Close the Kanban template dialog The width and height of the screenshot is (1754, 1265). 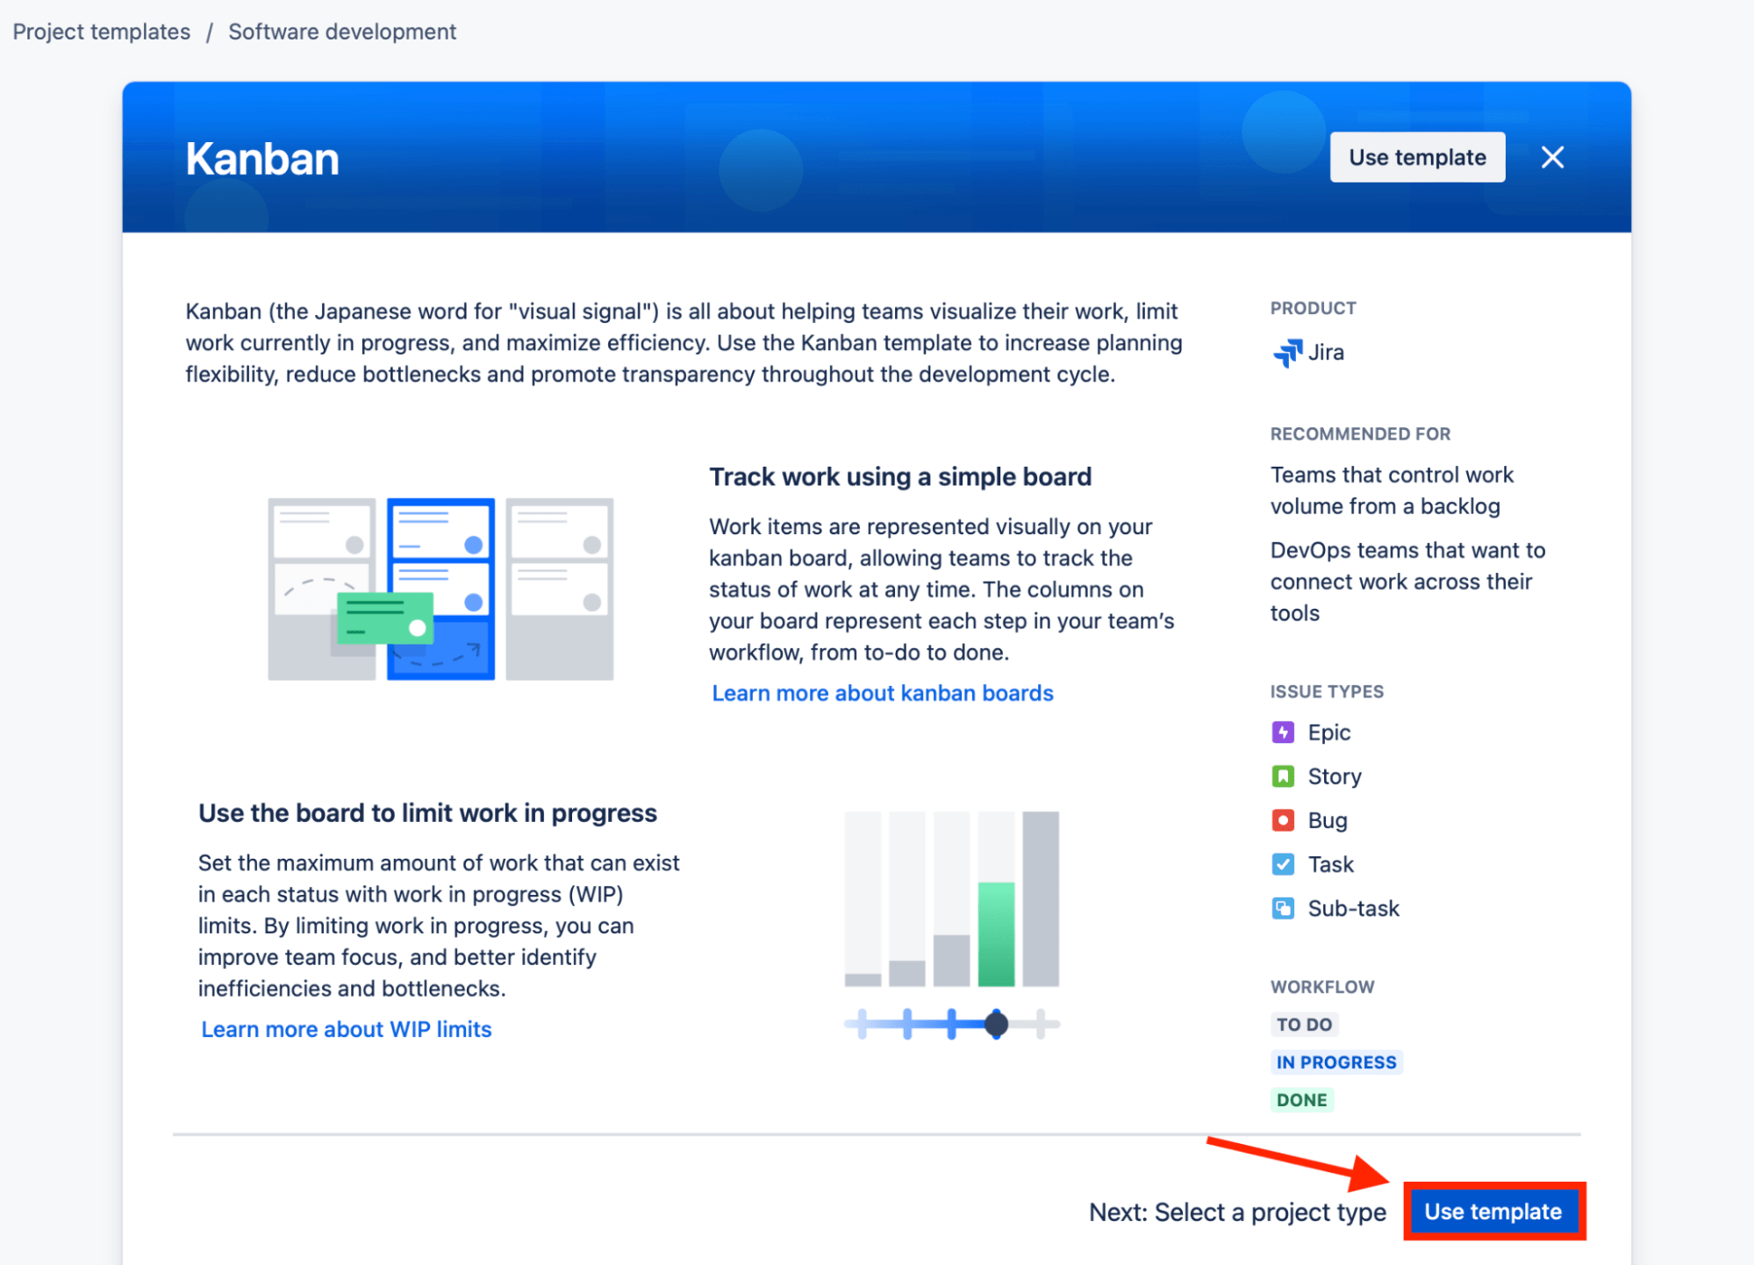pos(1551,157)
